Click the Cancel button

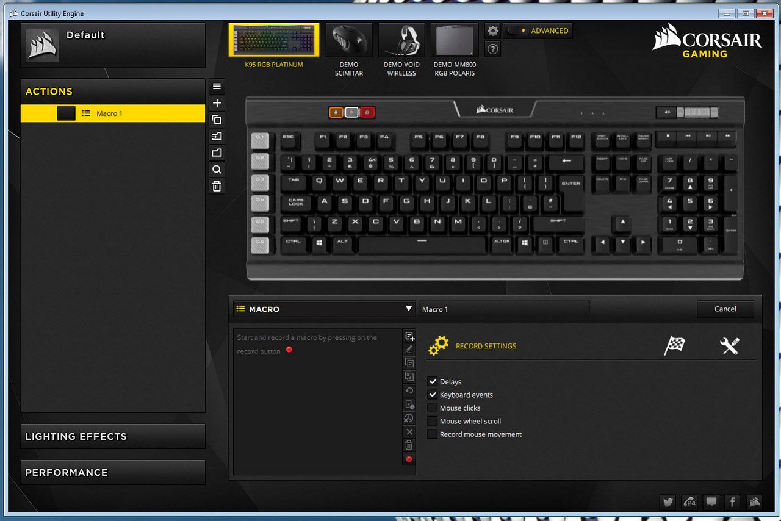[725, 309]
